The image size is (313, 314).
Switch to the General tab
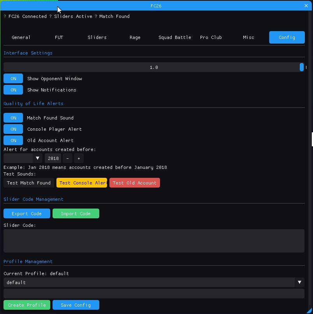pos(21,37)
